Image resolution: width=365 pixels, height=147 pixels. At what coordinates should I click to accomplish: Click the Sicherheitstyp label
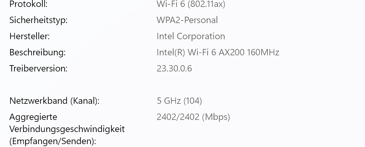click(38, 20)
